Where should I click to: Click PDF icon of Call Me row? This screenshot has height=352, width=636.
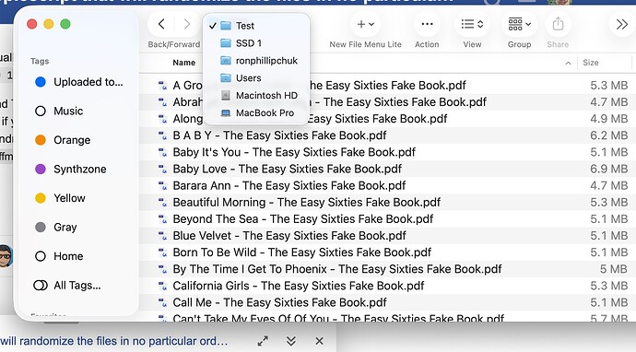pyautogui.click(x=162, y=302)
